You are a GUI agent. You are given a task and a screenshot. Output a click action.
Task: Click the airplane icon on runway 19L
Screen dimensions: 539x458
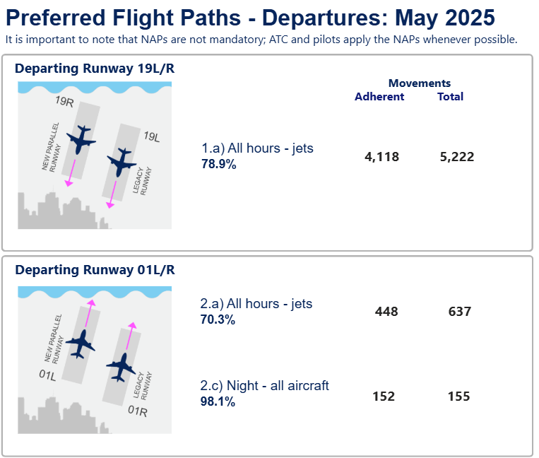pyautogui.click(x=122, y=163)
